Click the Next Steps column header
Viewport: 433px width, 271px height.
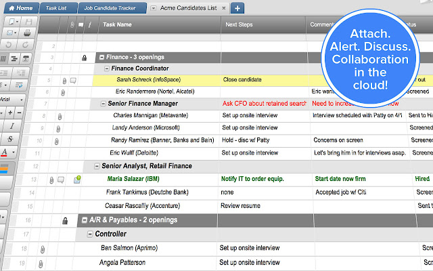[263, 24]
